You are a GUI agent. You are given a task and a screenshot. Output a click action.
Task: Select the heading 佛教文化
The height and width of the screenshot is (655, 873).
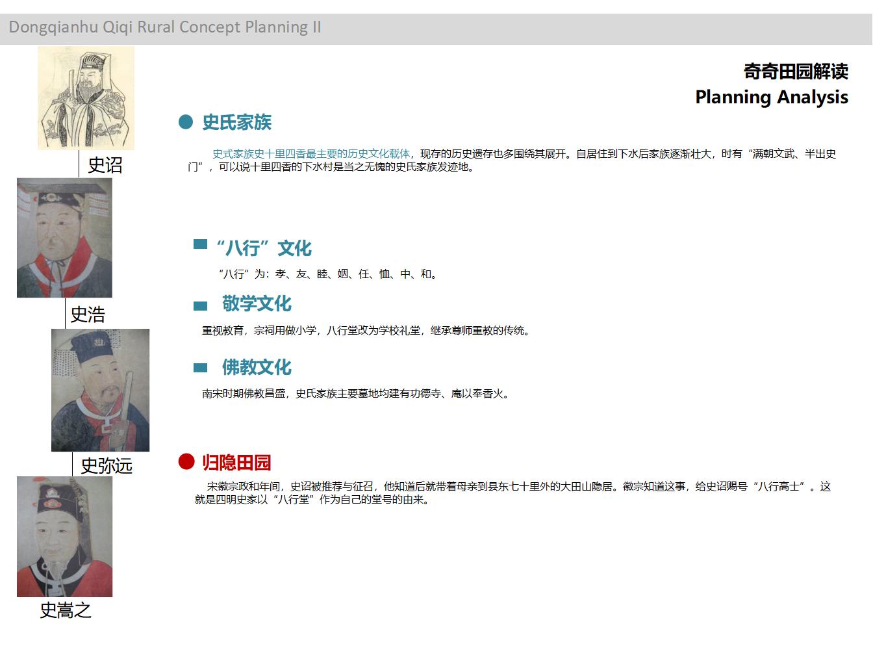coord(257,367)
